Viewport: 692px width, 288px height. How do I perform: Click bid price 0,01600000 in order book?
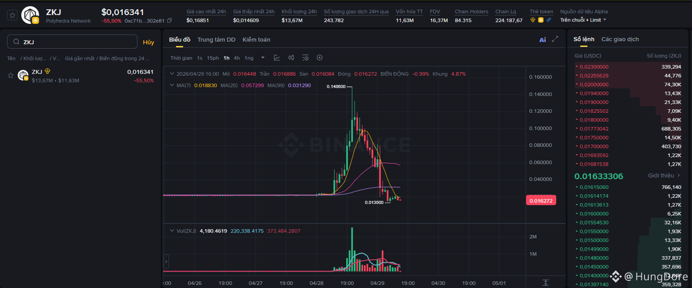pyautogui.click(x=594, y=214)
